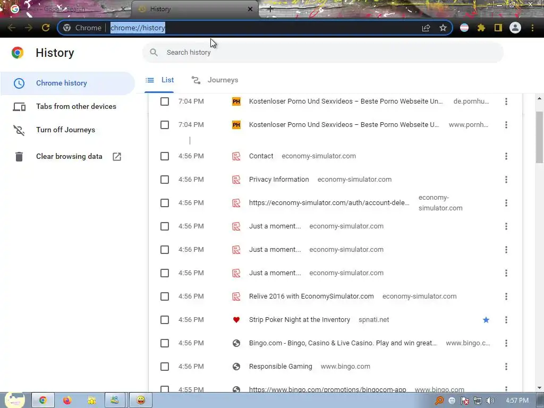Click the Start button on the taskbar

click(14, 400)
